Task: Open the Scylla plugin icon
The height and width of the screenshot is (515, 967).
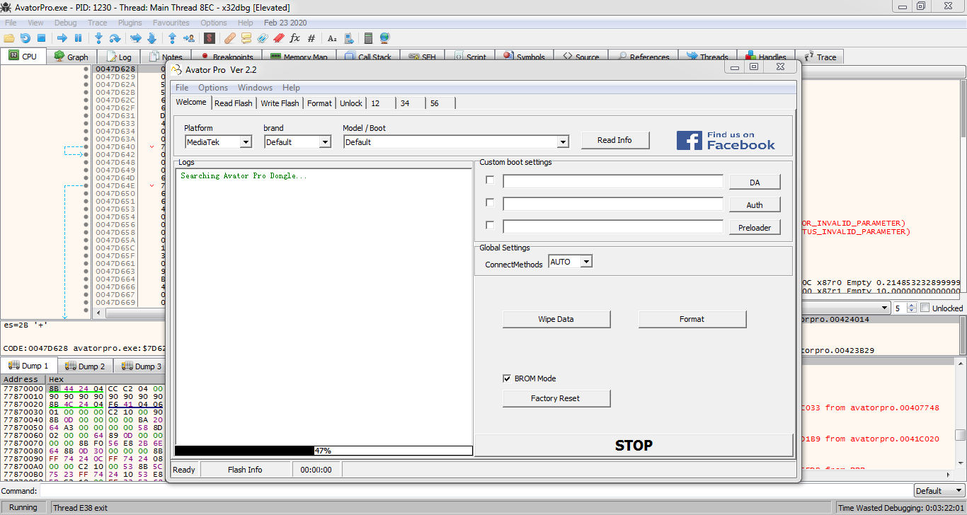Action: tap(210, 38)
